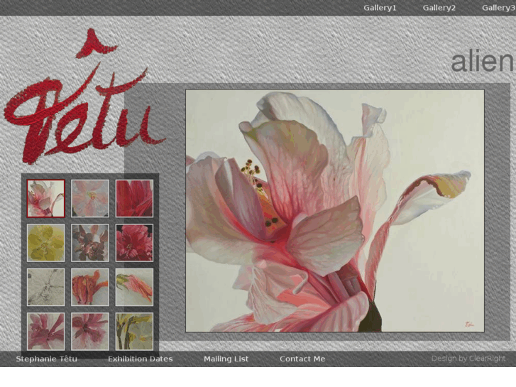Open the Stephanie Têtu footer link
This screenshot has width=516, height=387.
[x=46, y=359]
